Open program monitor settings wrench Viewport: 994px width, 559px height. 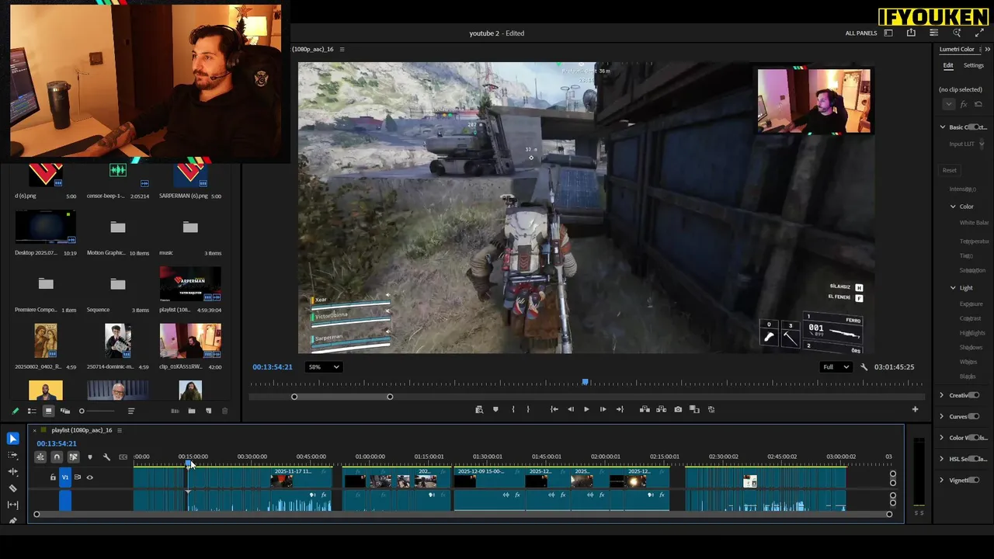[x=864, y=367]
